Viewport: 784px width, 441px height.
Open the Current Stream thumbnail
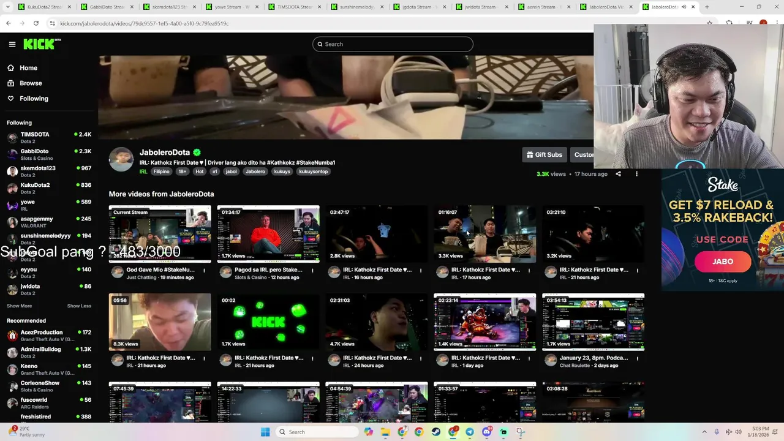point(160,234)
